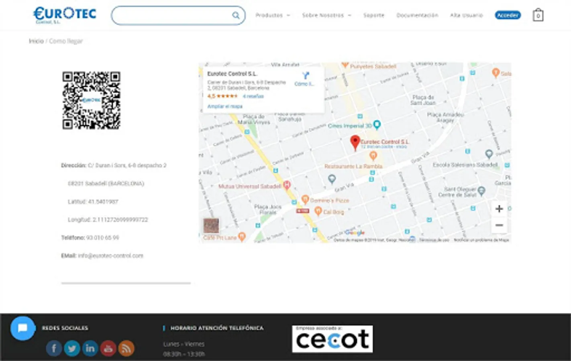Viewport: 571px width, 361px height.
Task: Open the Documentación page
Action: [417, 15]
